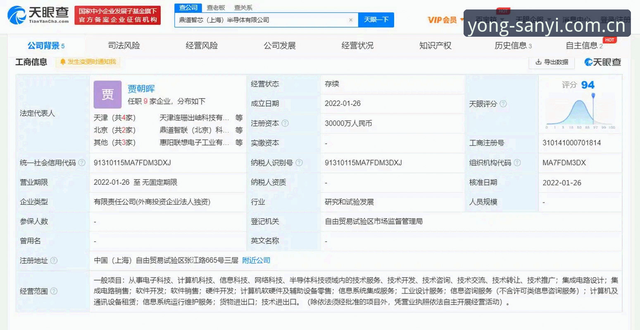Open legal representative 贾朝晖 profile link

coord(141,89)
